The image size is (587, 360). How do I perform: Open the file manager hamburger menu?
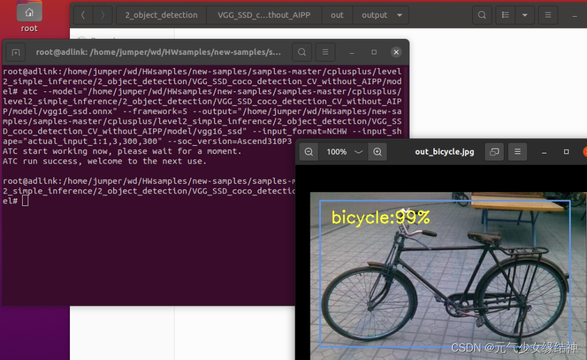point(548,15)
